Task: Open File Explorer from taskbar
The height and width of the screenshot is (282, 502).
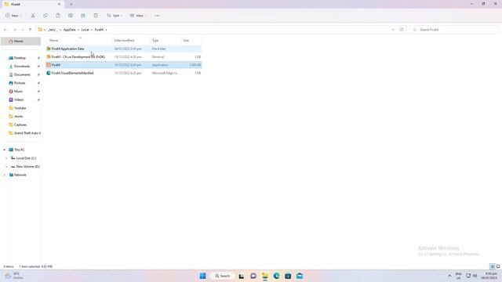Action: (x=265, y=276)
